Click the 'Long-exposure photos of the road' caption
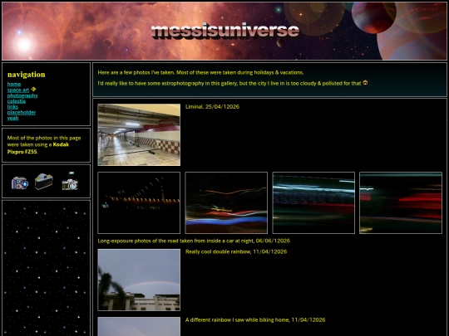 coord(194,241)
